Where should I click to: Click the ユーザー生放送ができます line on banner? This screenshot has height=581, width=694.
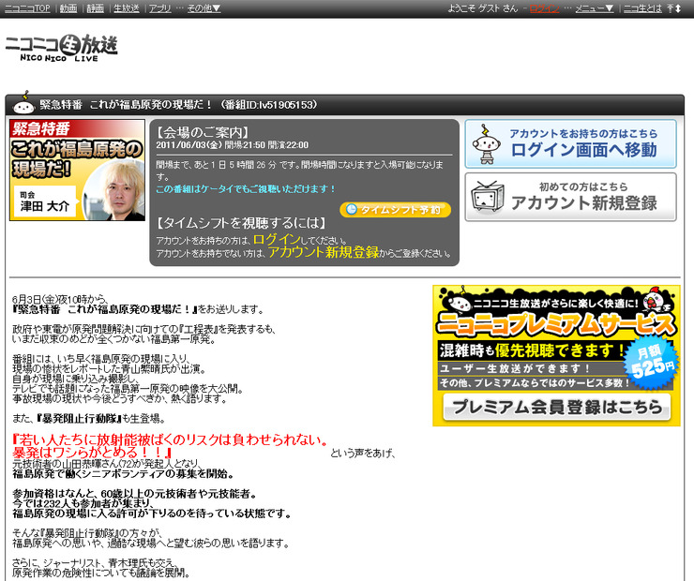coord(531,368)
